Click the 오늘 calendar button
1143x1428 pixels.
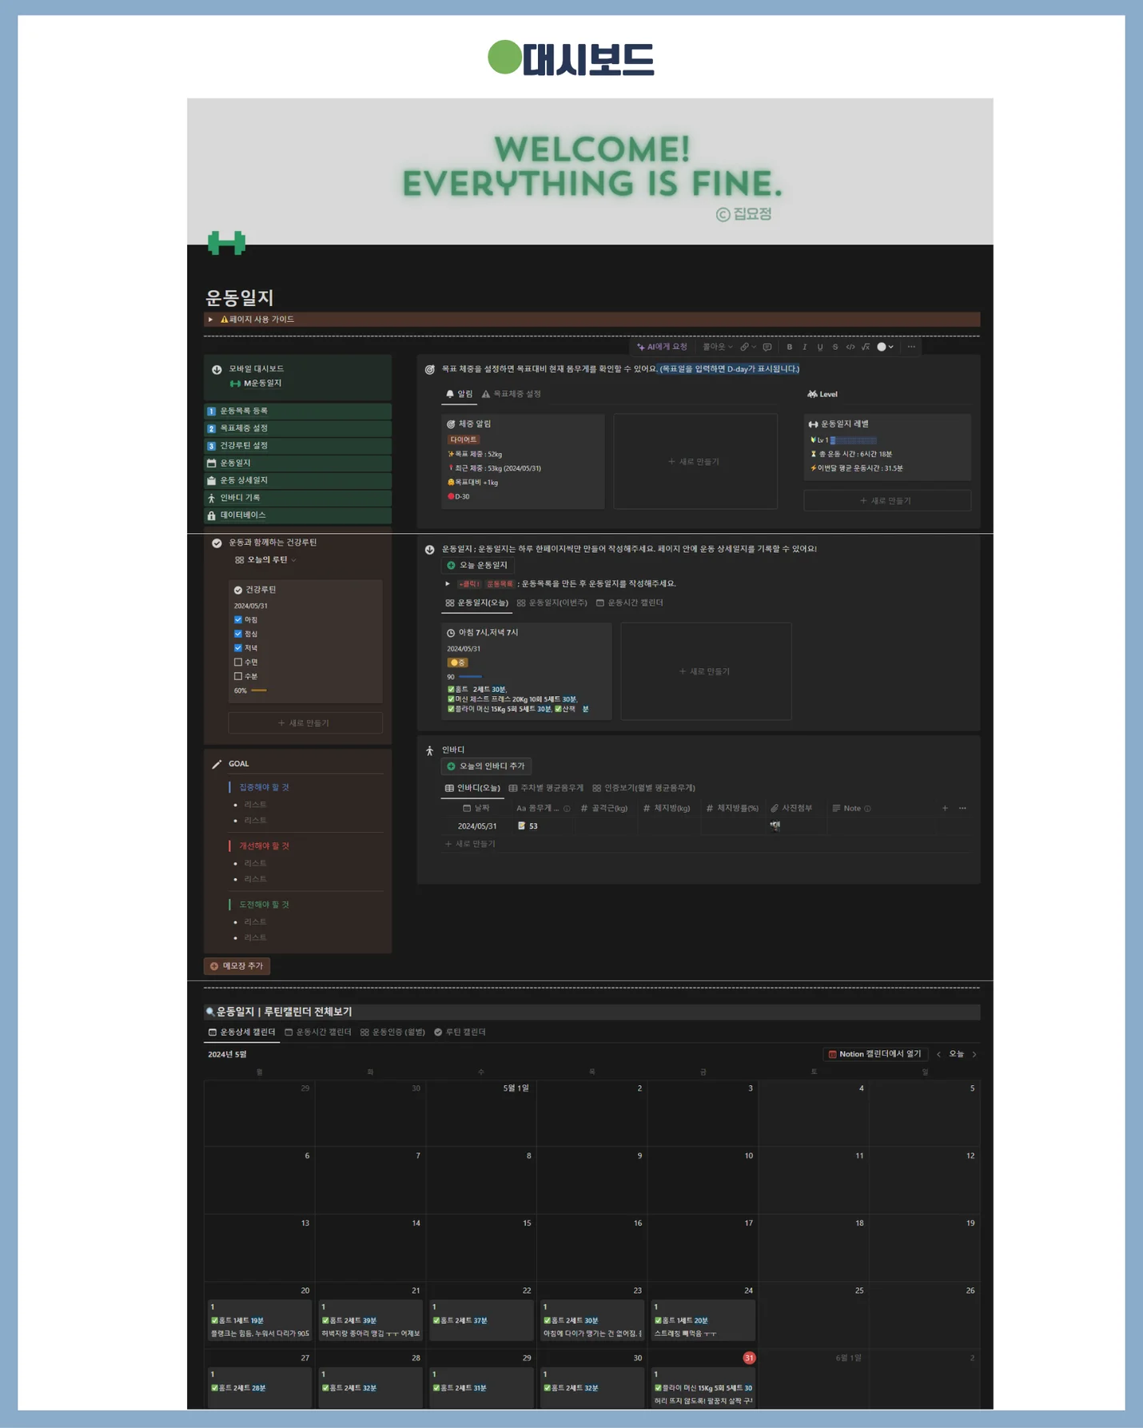956,1054
